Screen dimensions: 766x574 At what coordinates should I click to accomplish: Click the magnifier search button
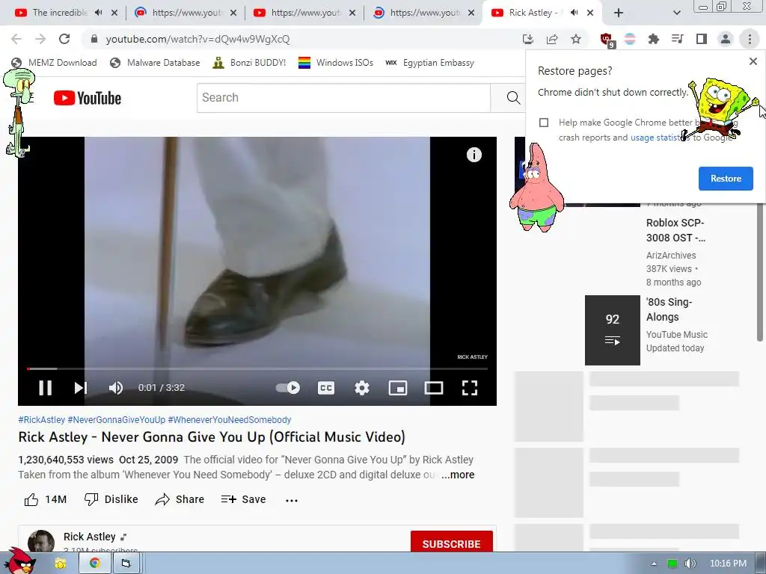(x=513, y=98)
